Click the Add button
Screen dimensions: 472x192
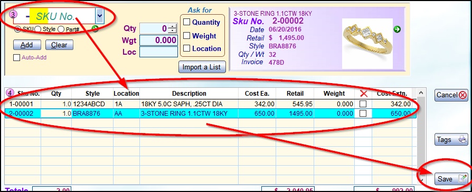(x=27, y=45)
